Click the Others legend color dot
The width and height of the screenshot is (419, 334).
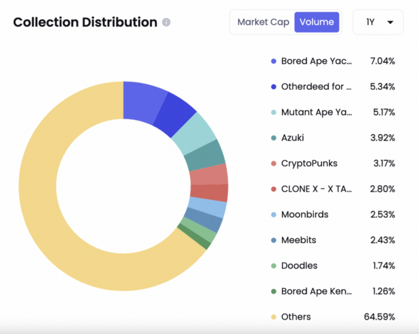pos(274,317)
